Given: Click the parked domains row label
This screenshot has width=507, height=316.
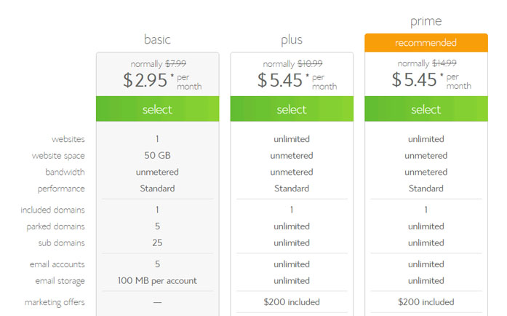Looking at the screenshot, I should (55, 226).
